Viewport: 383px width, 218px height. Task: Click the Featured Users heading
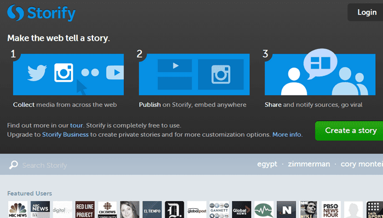click(x=30, y=193)
